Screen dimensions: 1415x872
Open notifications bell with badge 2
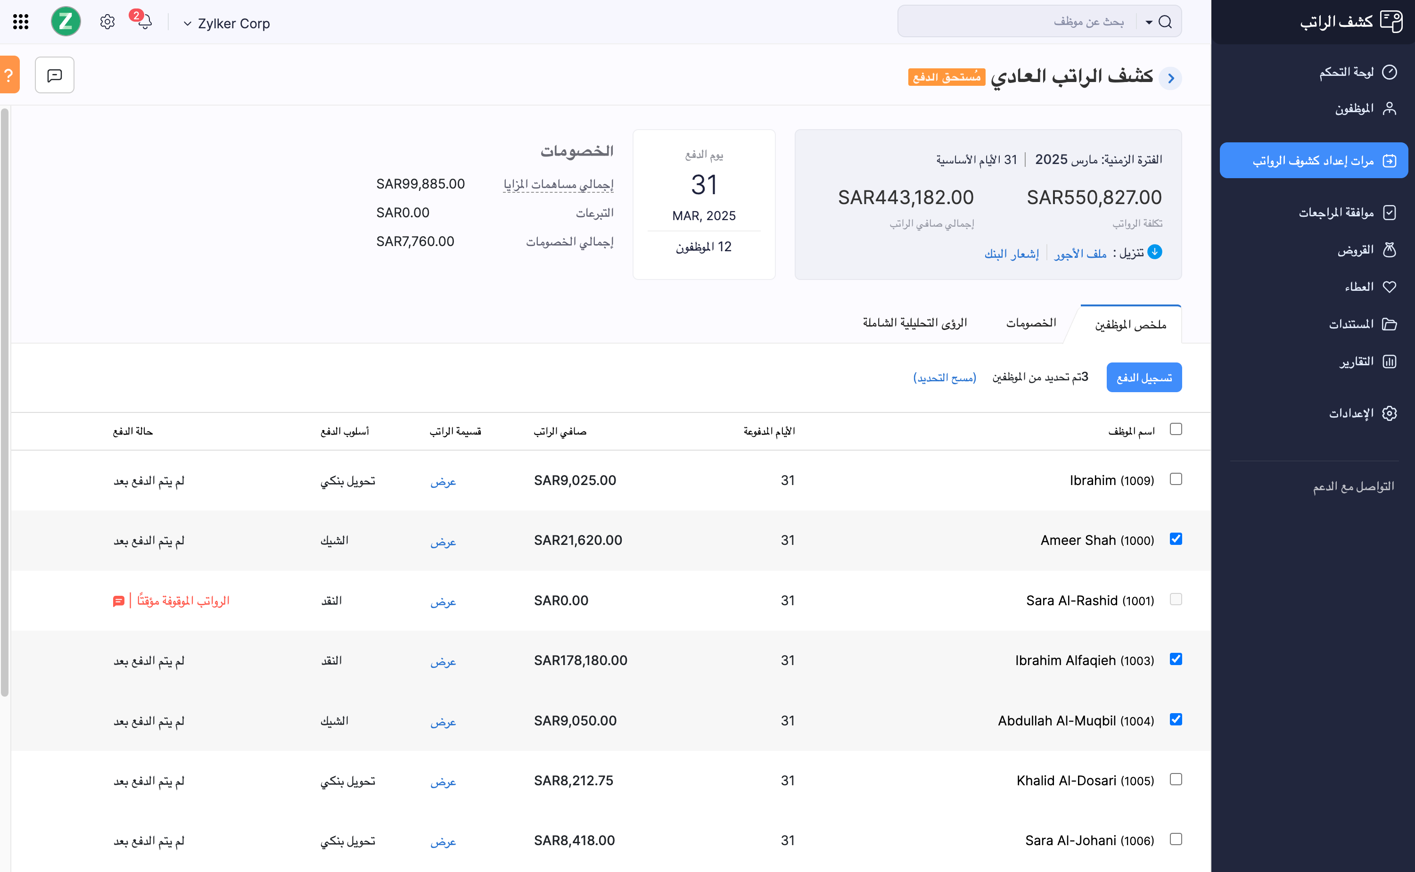144,22
